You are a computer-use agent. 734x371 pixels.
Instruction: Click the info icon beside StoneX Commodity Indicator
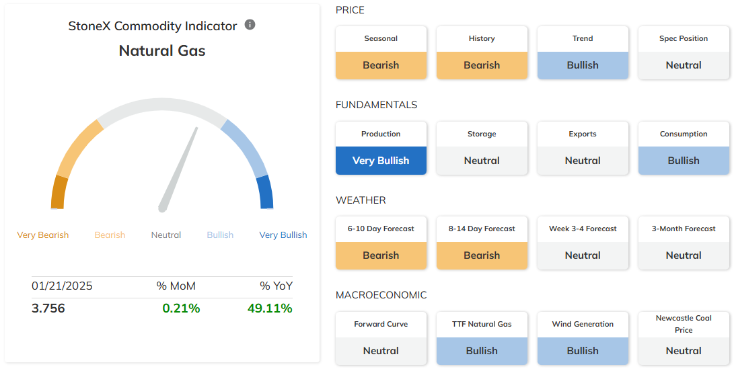[250, 25]
